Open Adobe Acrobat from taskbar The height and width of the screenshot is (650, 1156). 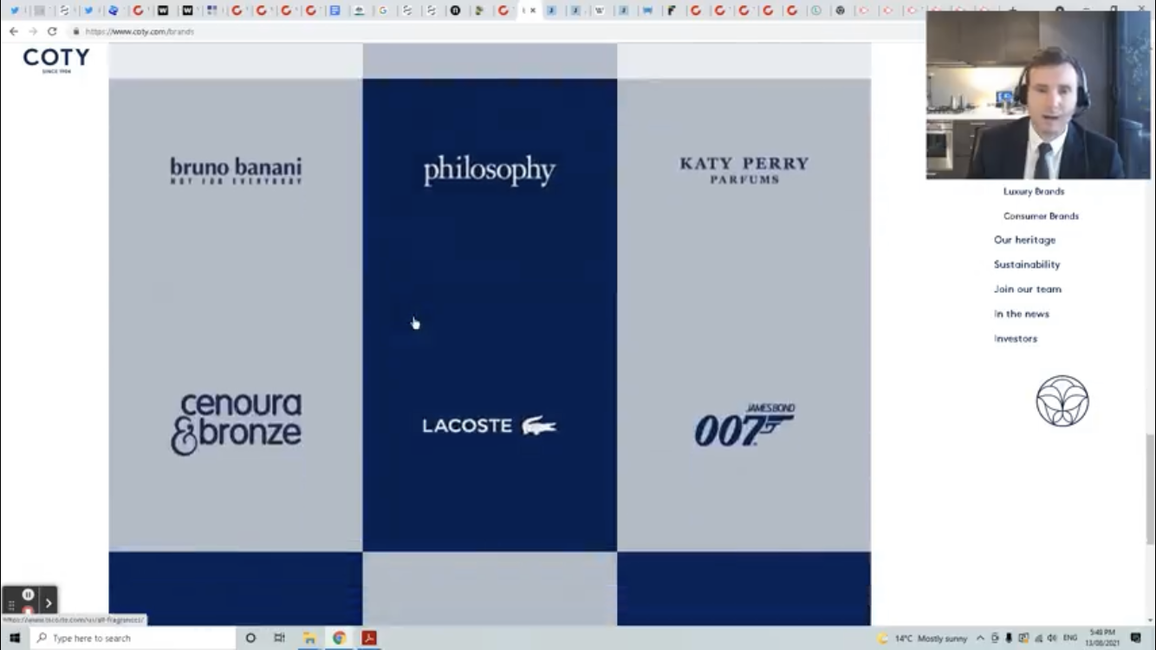click(369, 638)
